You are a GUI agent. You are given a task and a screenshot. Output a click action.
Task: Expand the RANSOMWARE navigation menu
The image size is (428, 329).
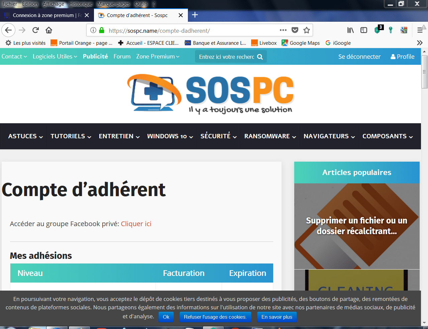tap(270, 136)
